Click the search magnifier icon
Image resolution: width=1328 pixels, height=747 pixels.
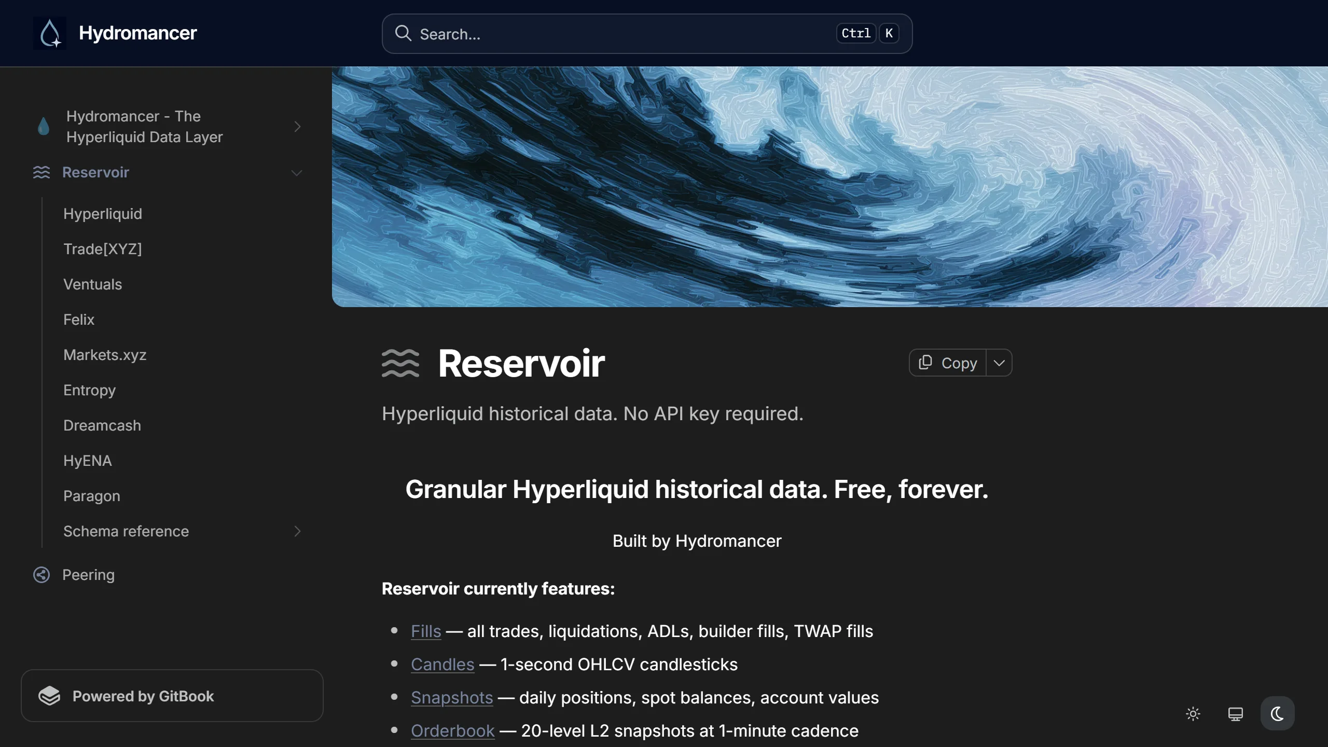click(x=403, y=33)
